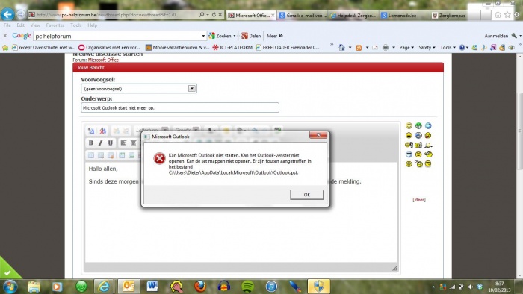Click the remove formatting editor icon

coord(90,131)
